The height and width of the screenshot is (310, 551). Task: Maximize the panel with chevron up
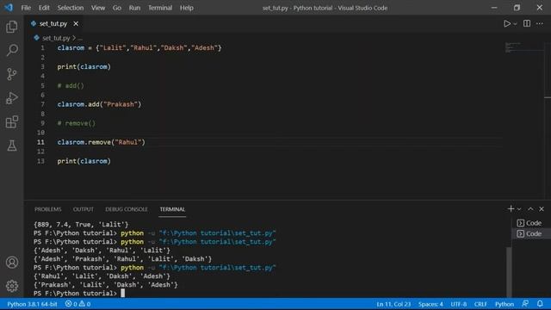tap(530, 208)
